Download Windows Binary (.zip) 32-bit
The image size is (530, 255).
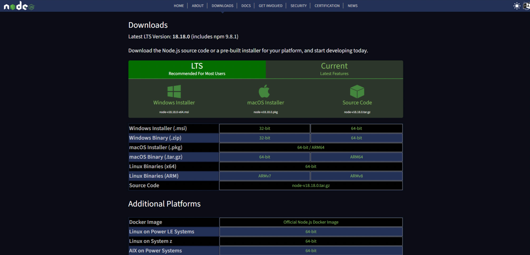(x=264, y=138)
